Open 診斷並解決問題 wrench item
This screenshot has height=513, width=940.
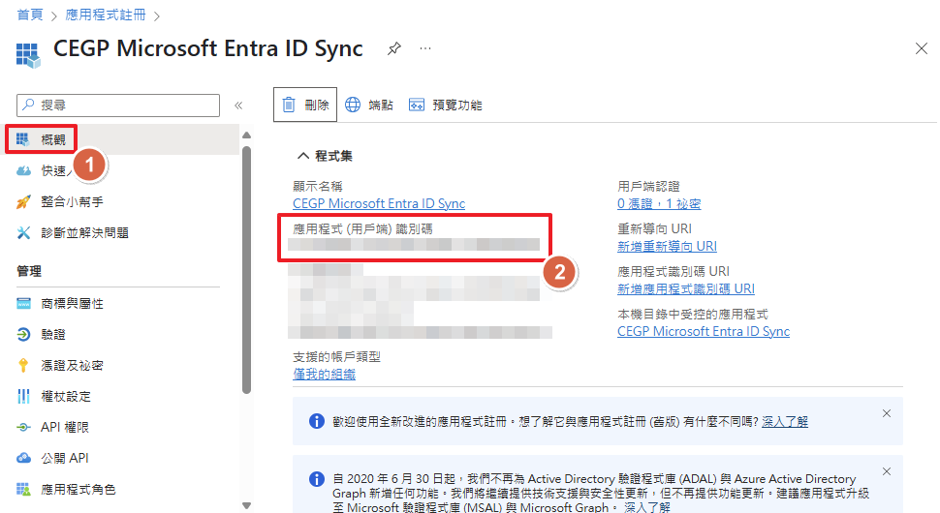pos(83,232)
